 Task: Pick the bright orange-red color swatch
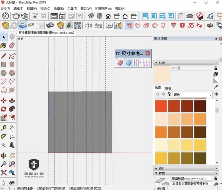tap(161, 106)
